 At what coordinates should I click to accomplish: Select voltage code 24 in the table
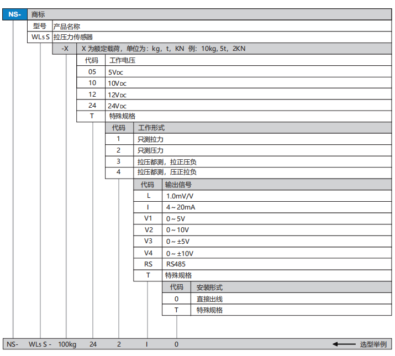(x=92, y=106)
